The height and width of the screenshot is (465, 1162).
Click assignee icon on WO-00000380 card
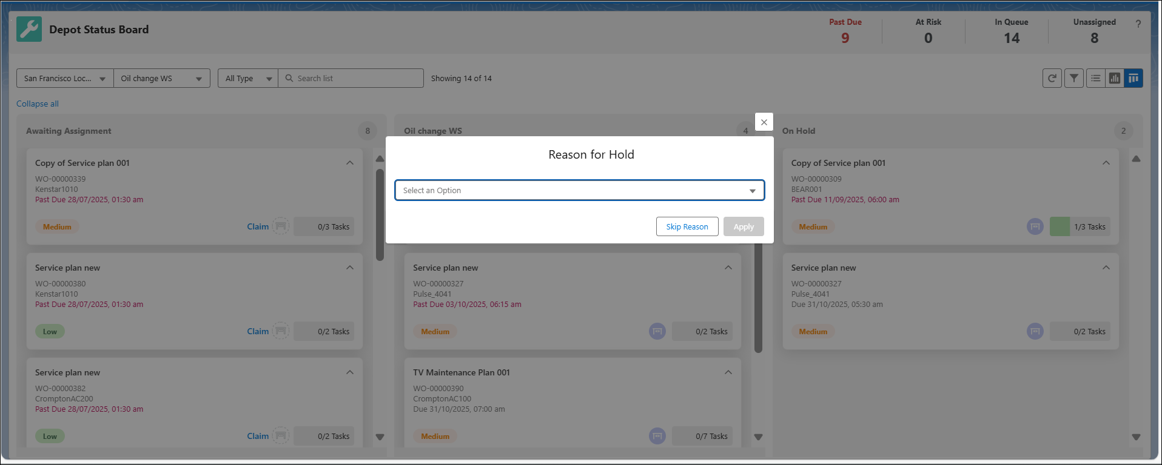point(280,331)
